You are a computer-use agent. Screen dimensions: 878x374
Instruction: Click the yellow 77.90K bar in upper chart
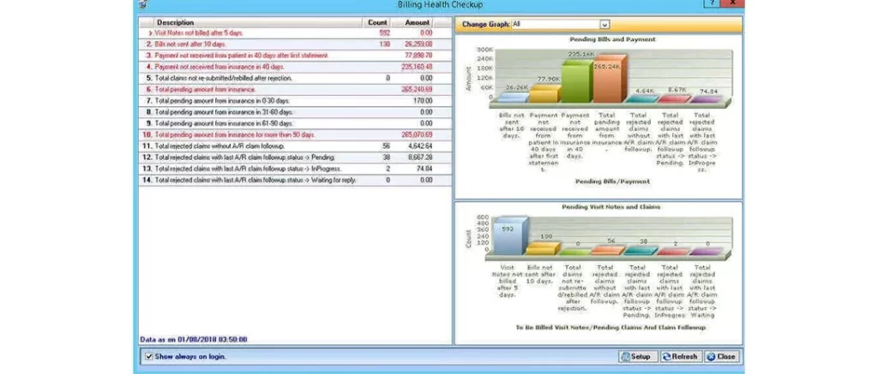pyautogui.click(x=544, y=94)
